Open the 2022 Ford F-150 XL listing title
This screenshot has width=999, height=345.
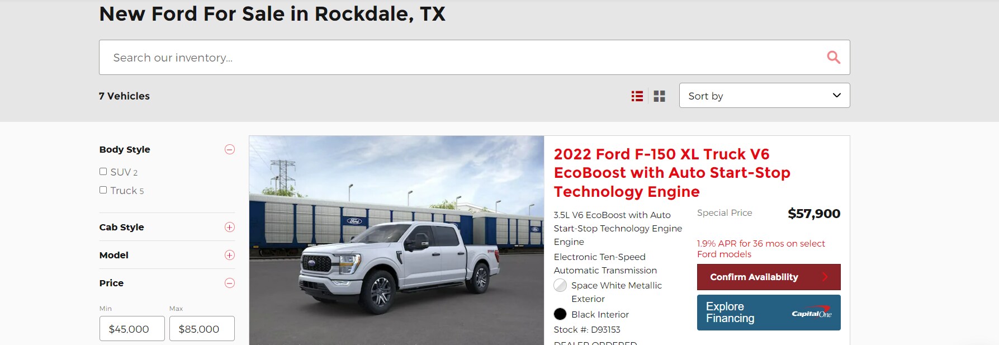pos(672,173)
